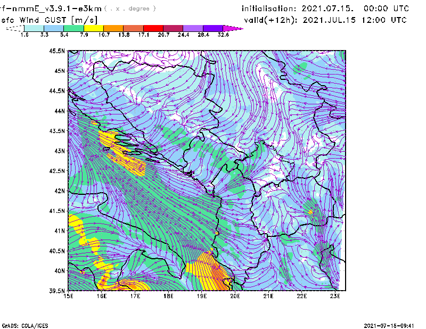The height and width of the screenshot is (329, 426).
Task: Click the red 17.1–20.7 legend swatch
Action: (x=153, y=28)
